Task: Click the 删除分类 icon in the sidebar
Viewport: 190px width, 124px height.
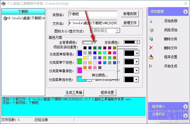Action: [151, 39]
